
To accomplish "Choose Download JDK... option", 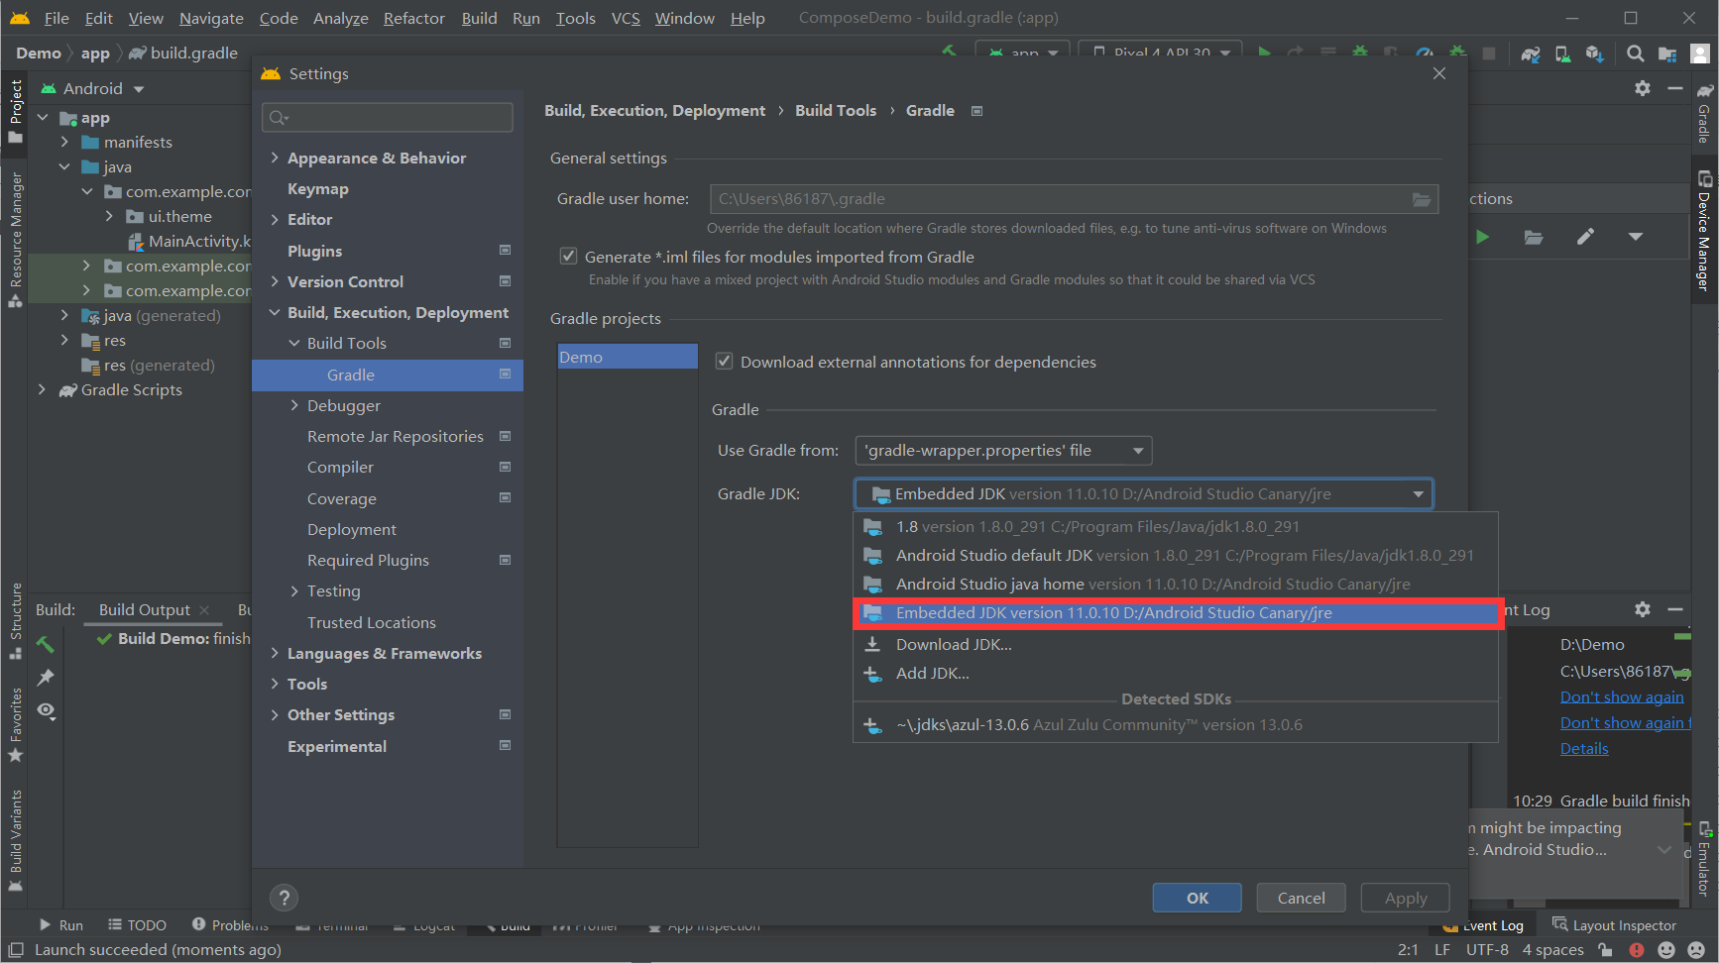I will pyautogui.click(x=1175, y=644).
